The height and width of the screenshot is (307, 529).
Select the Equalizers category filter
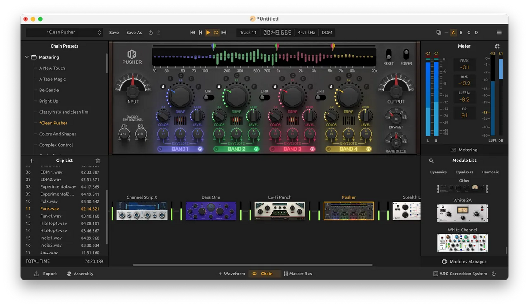coord(464,172)
